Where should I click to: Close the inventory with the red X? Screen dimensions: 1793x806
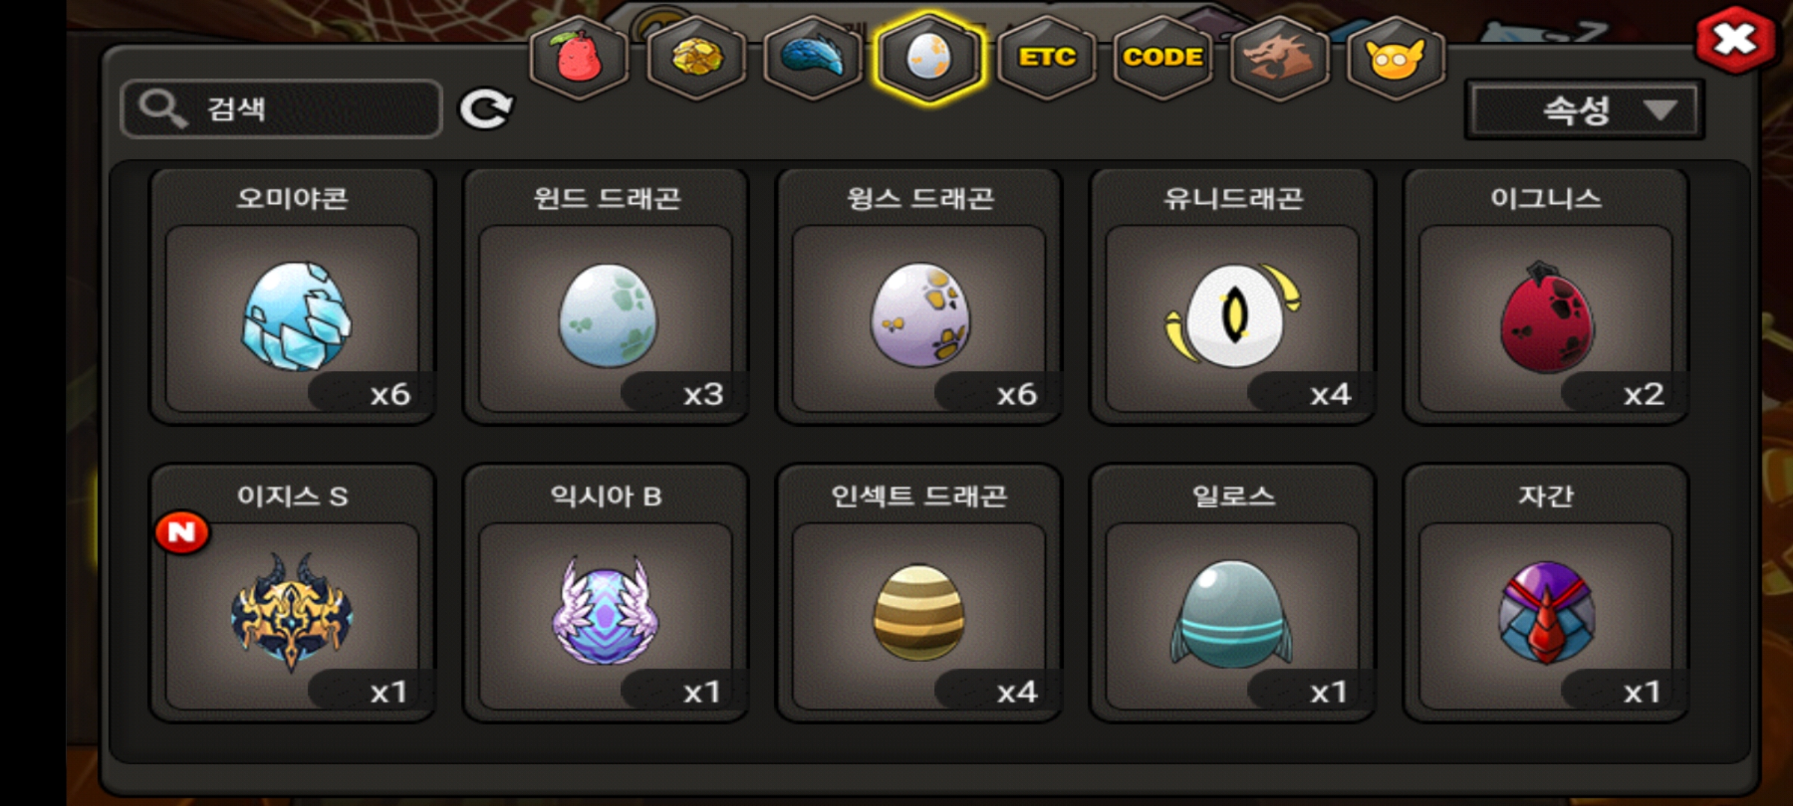(x=1734, y=40)
